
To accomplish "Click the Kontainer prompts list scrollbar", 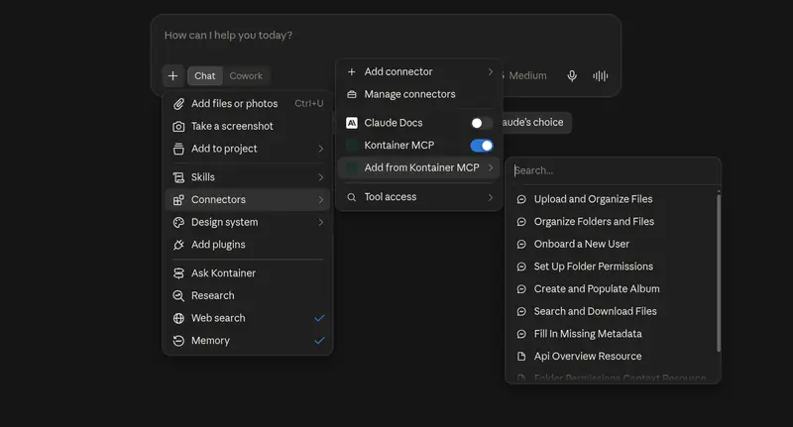I will coord(719,271).
